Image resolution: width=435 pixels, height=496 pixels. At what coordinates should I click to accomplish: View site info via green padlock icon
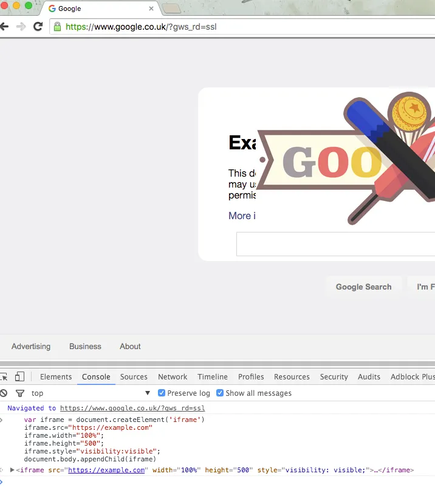[x=57, y=27]
